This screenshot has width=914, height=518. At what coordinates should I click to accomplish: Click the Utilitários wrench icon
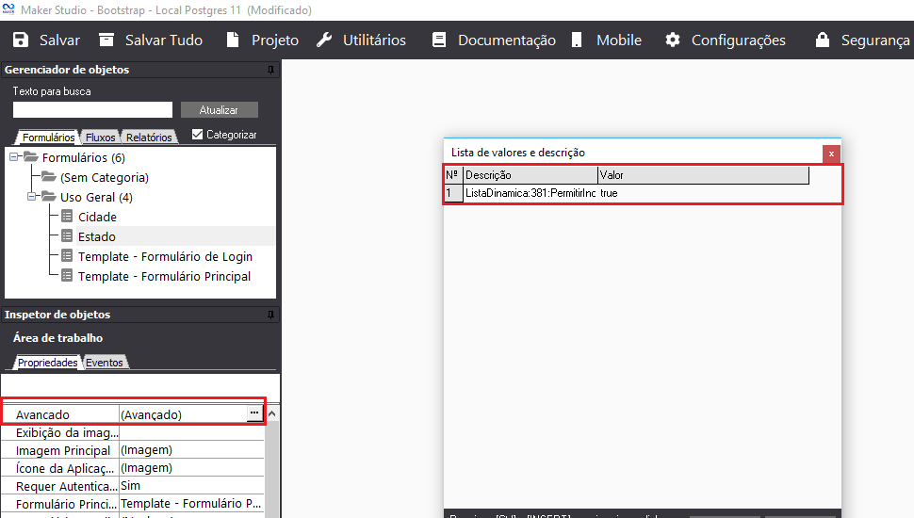pyautogui.click(x=324, y=40)
